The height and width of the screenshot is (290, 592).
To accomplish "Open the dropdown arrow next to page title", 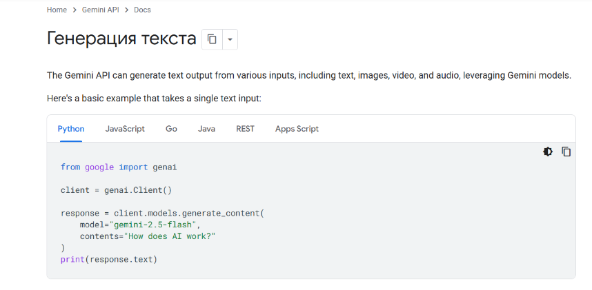I will [230, 39].
